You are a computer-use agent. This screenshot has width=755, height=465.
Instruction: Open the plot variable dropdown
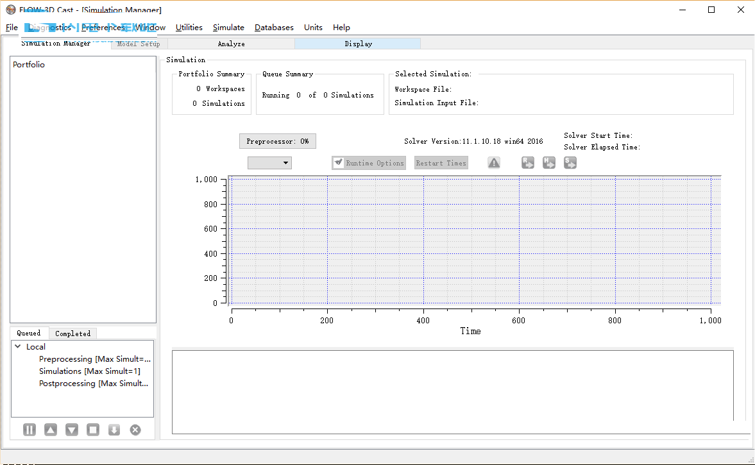270,163
